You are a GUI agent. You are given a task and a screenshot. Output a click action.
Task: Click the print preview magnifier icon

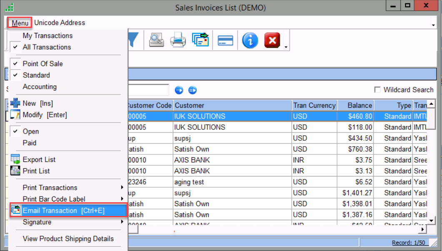(157, 40)
